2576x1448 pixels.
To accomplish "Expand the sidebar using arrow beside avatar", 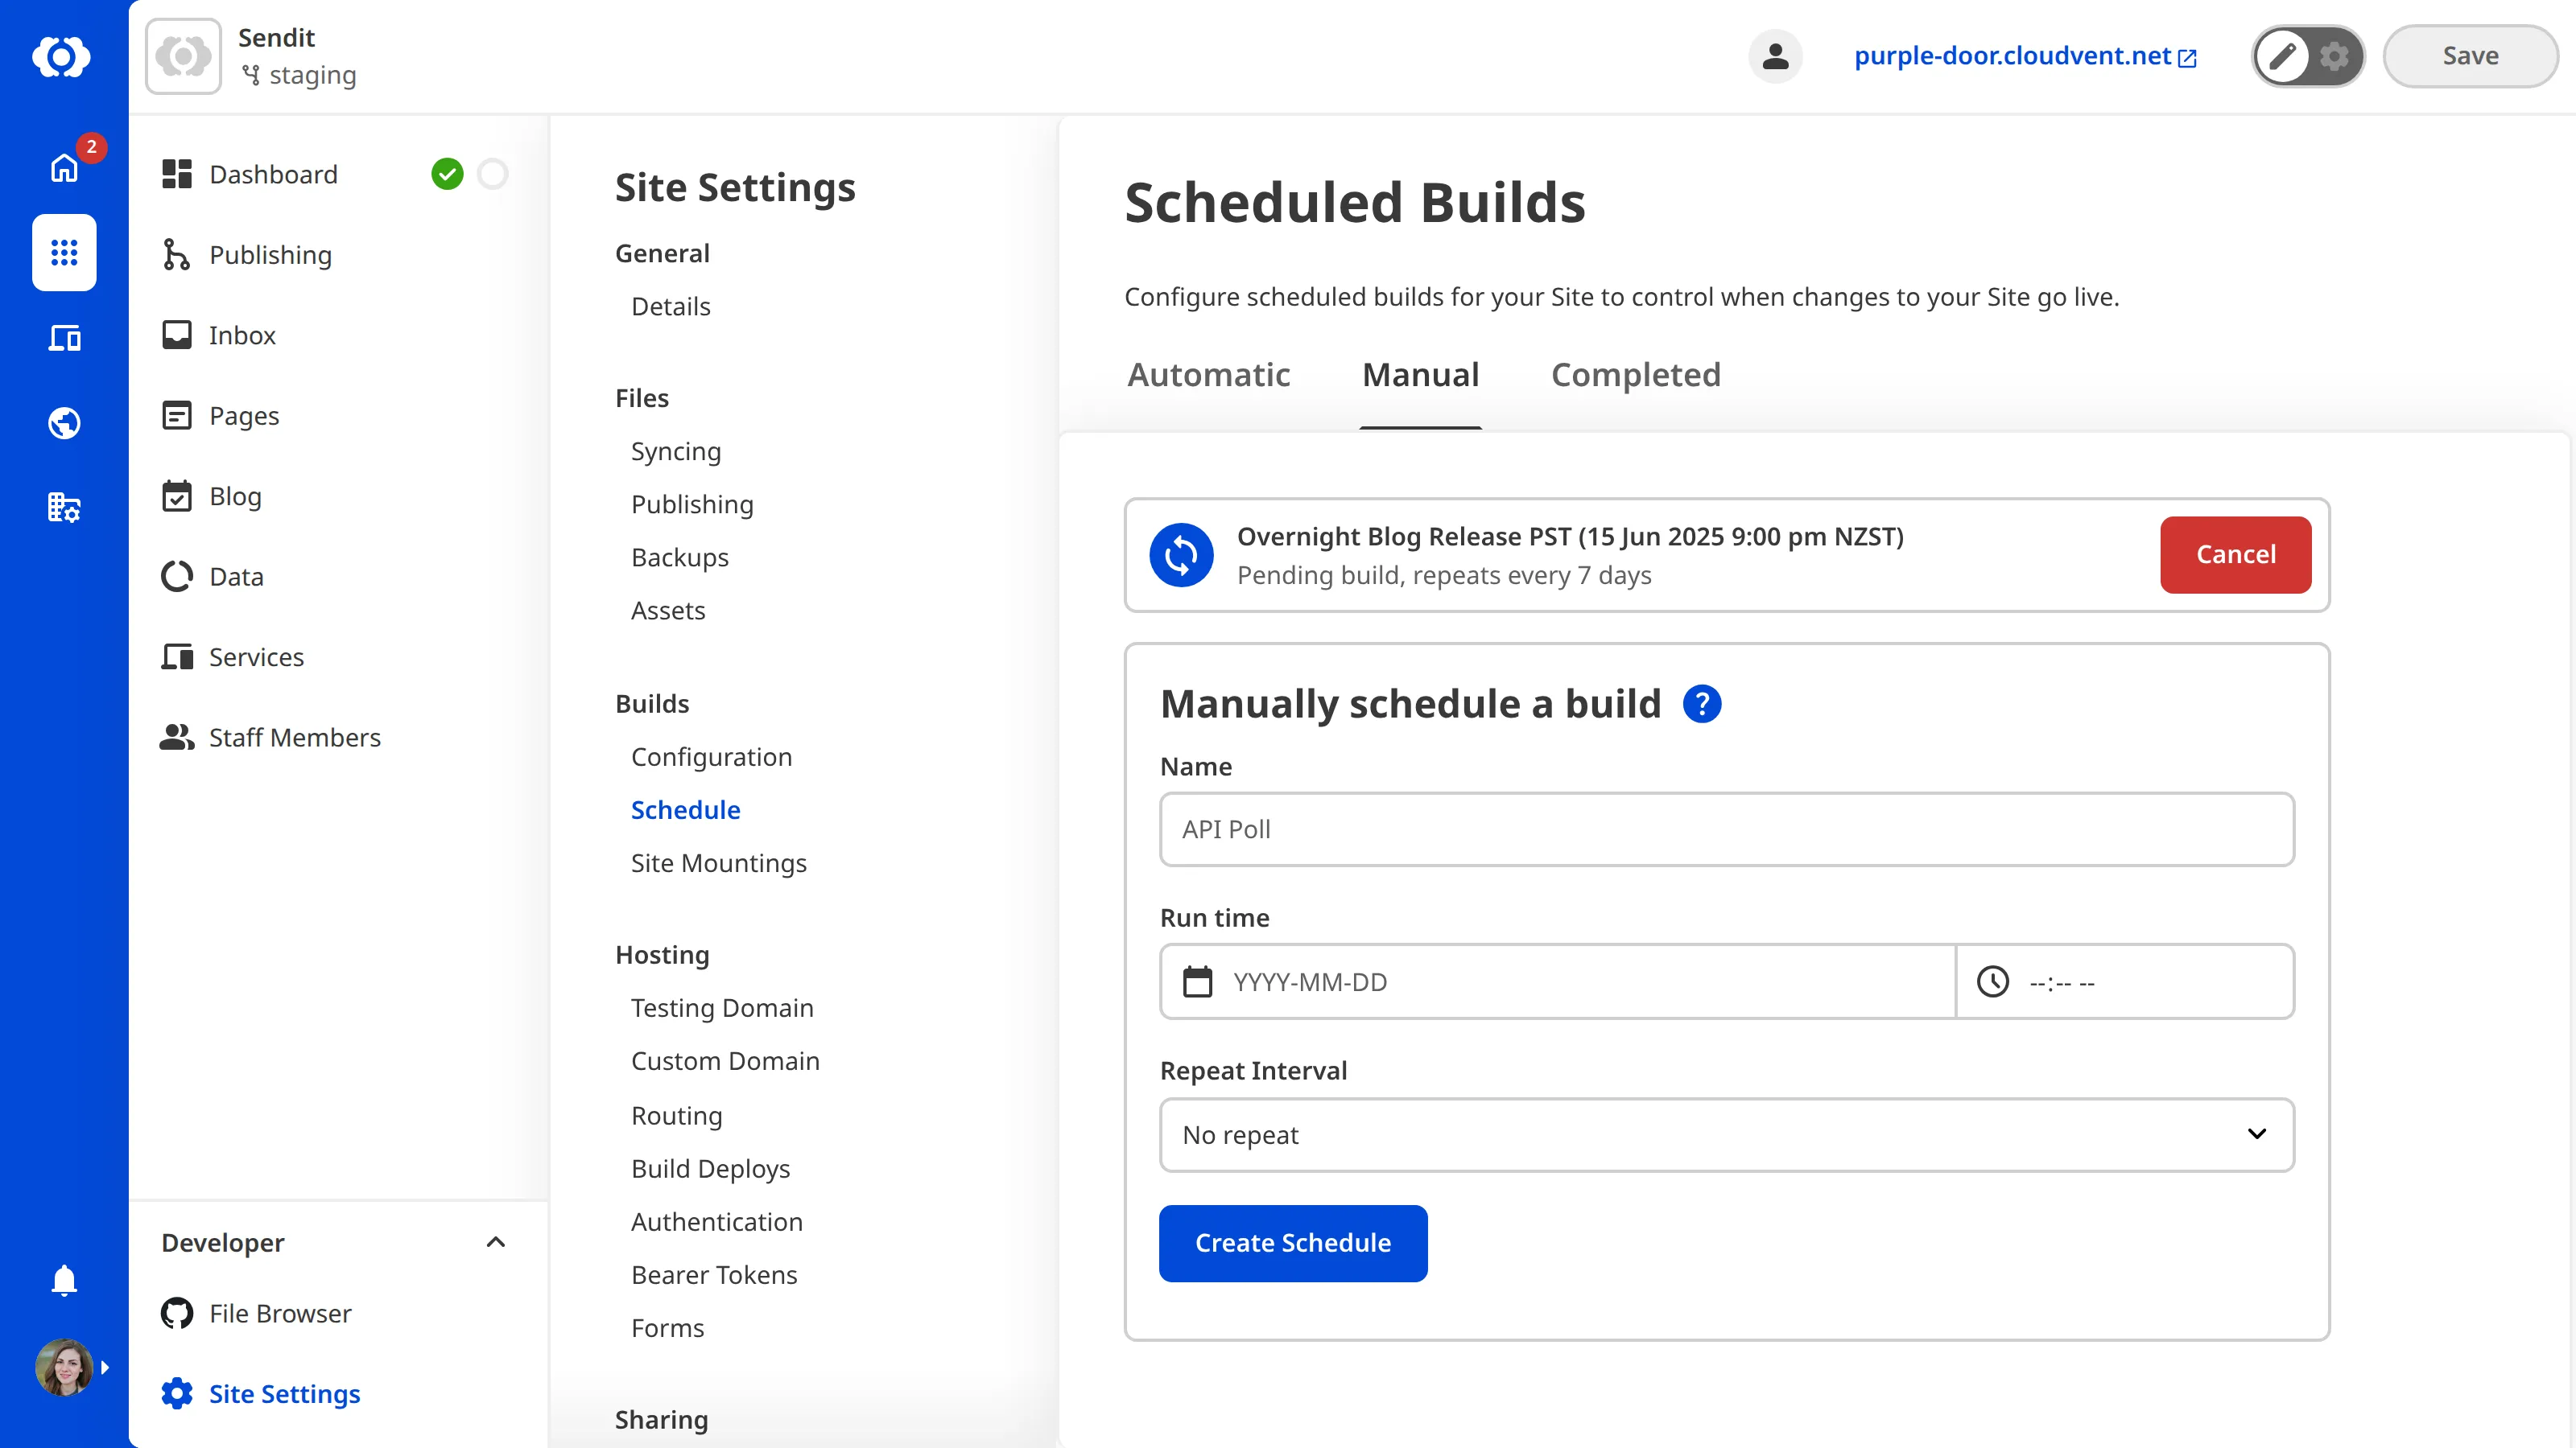I will (106, 1367).
